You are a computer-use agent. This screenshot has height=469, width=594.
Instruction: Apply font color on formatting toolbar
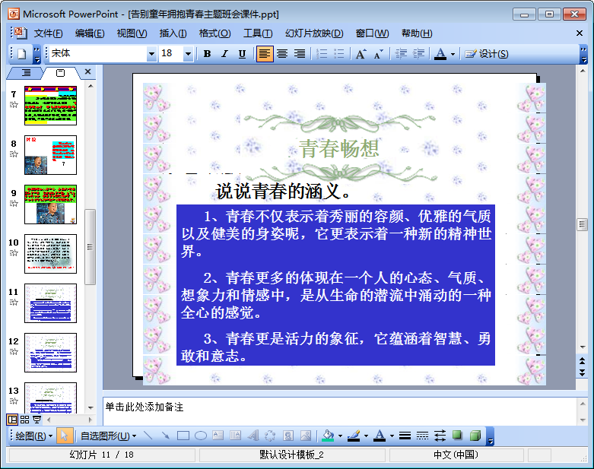tap(440, 54)
